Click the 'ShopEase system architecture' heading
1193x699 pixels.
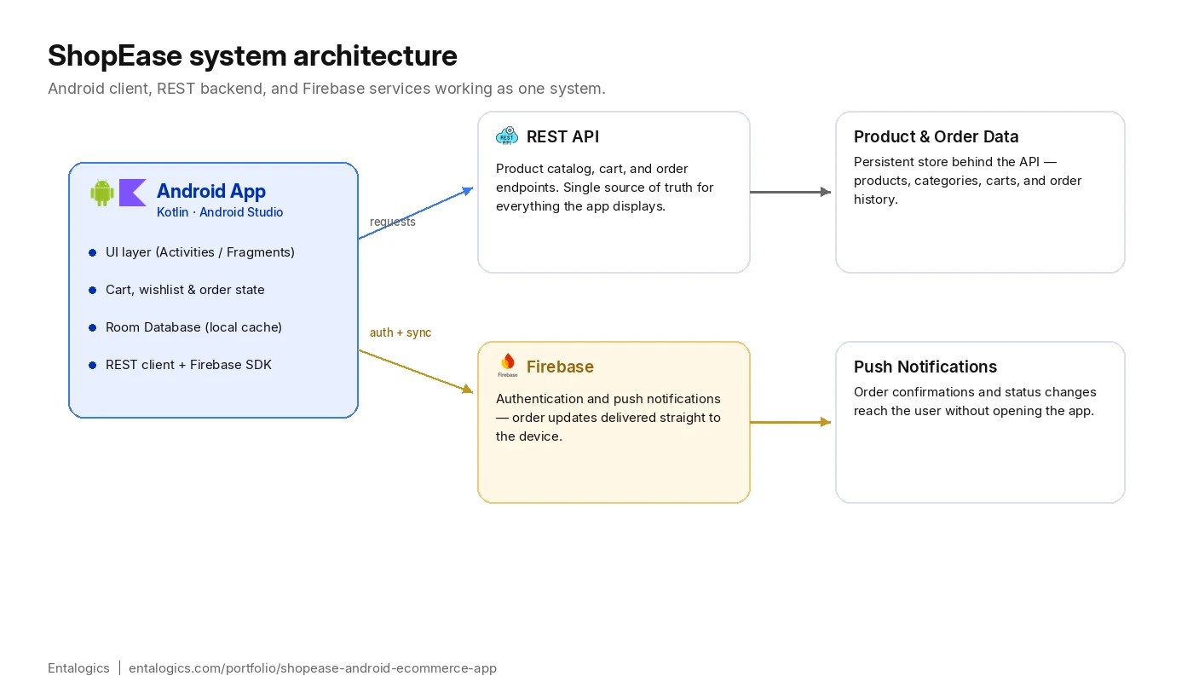pyautogui.click(x=252, y=55)
